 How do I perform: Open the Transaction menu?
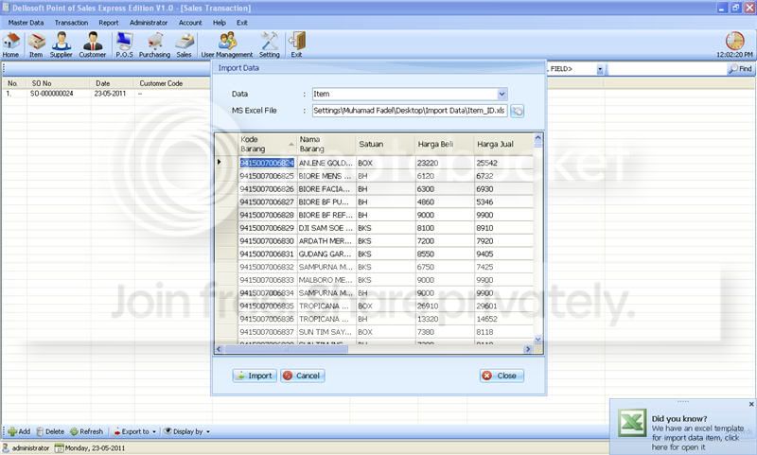[x=72, y=23]
